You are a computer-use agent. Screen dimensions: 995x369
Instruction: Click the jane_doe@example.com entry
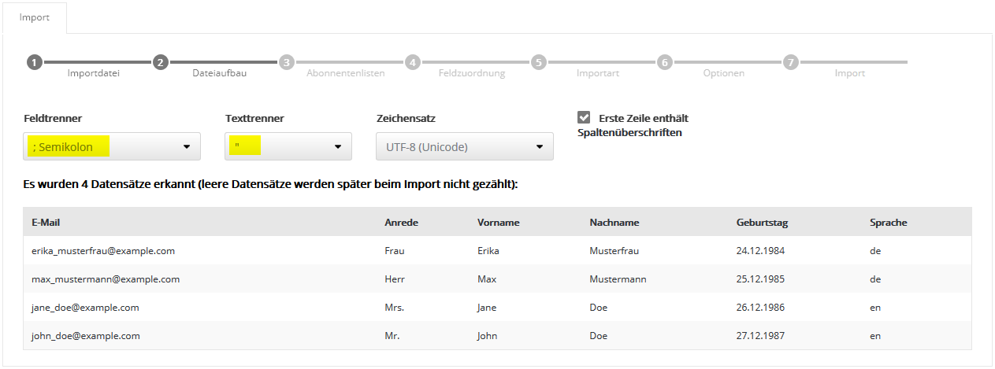(x=85, y=308)
